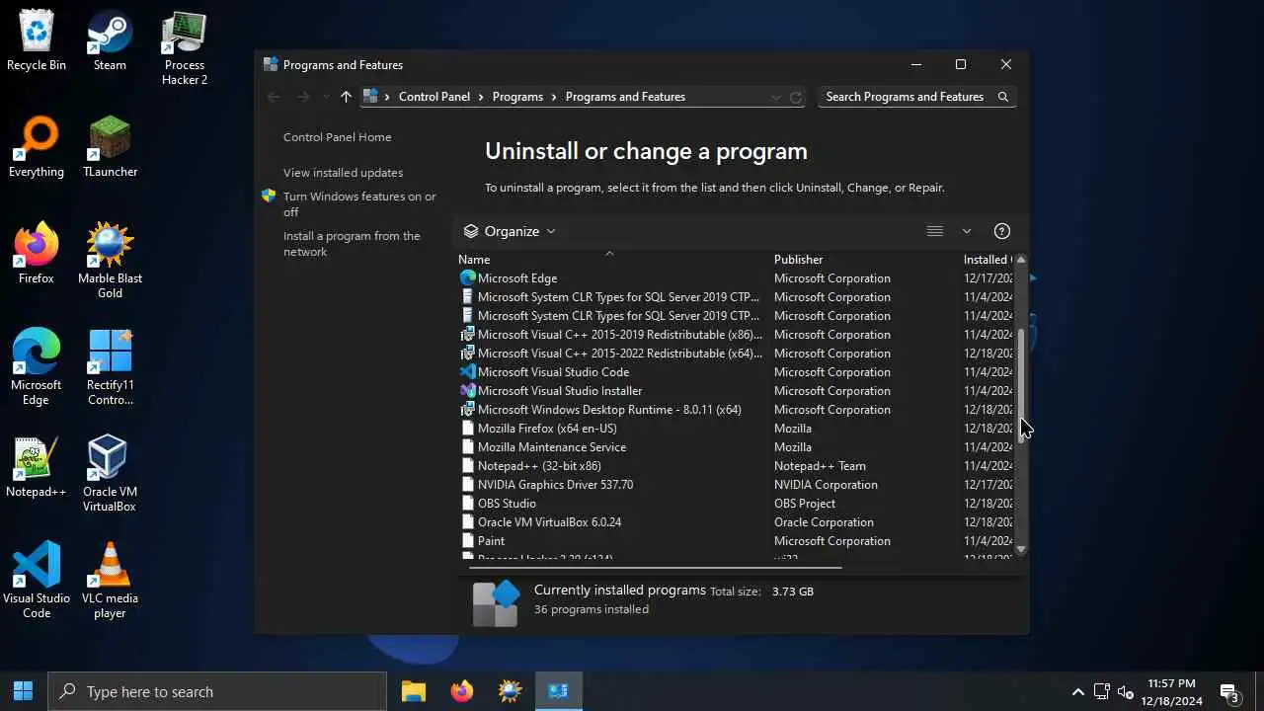Expand the chevron after Programs breadcrumb
Viewport: 1264px width, 711px height.
pos(554,97)
